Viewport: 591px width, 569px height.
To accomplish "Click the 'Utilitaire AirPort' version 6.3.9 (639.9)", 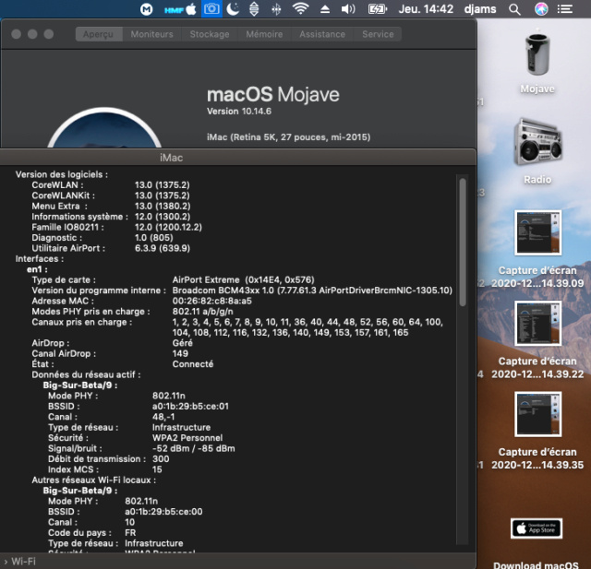I will pos(163,248).
